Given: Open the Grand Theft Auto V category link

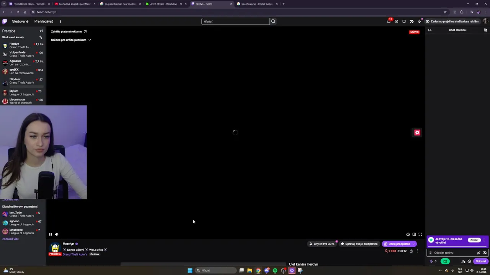Looking at the screenshot, I should click(75, 254).
